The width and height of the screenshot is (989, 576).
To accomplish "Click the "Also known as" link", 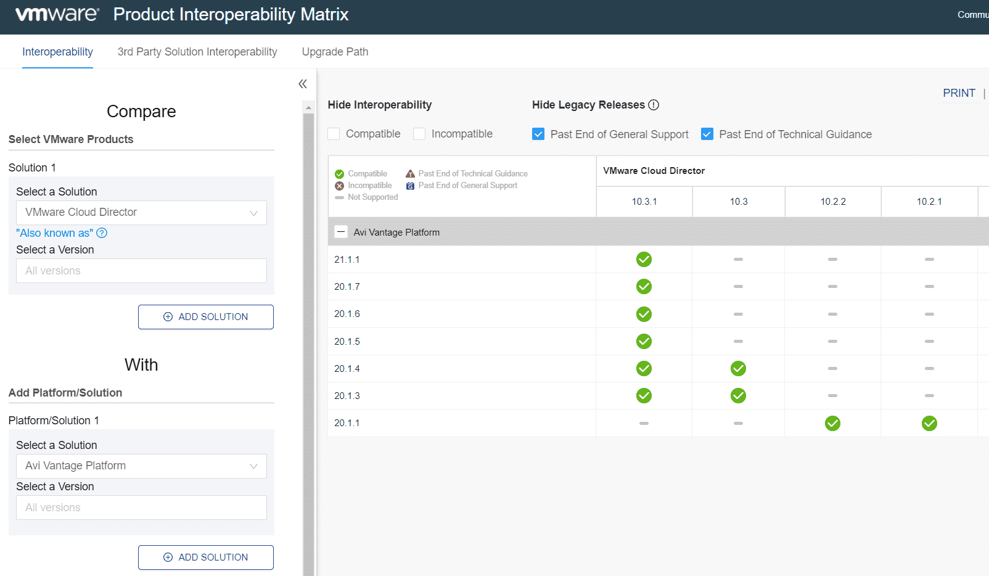I will [x=54, y=233].
